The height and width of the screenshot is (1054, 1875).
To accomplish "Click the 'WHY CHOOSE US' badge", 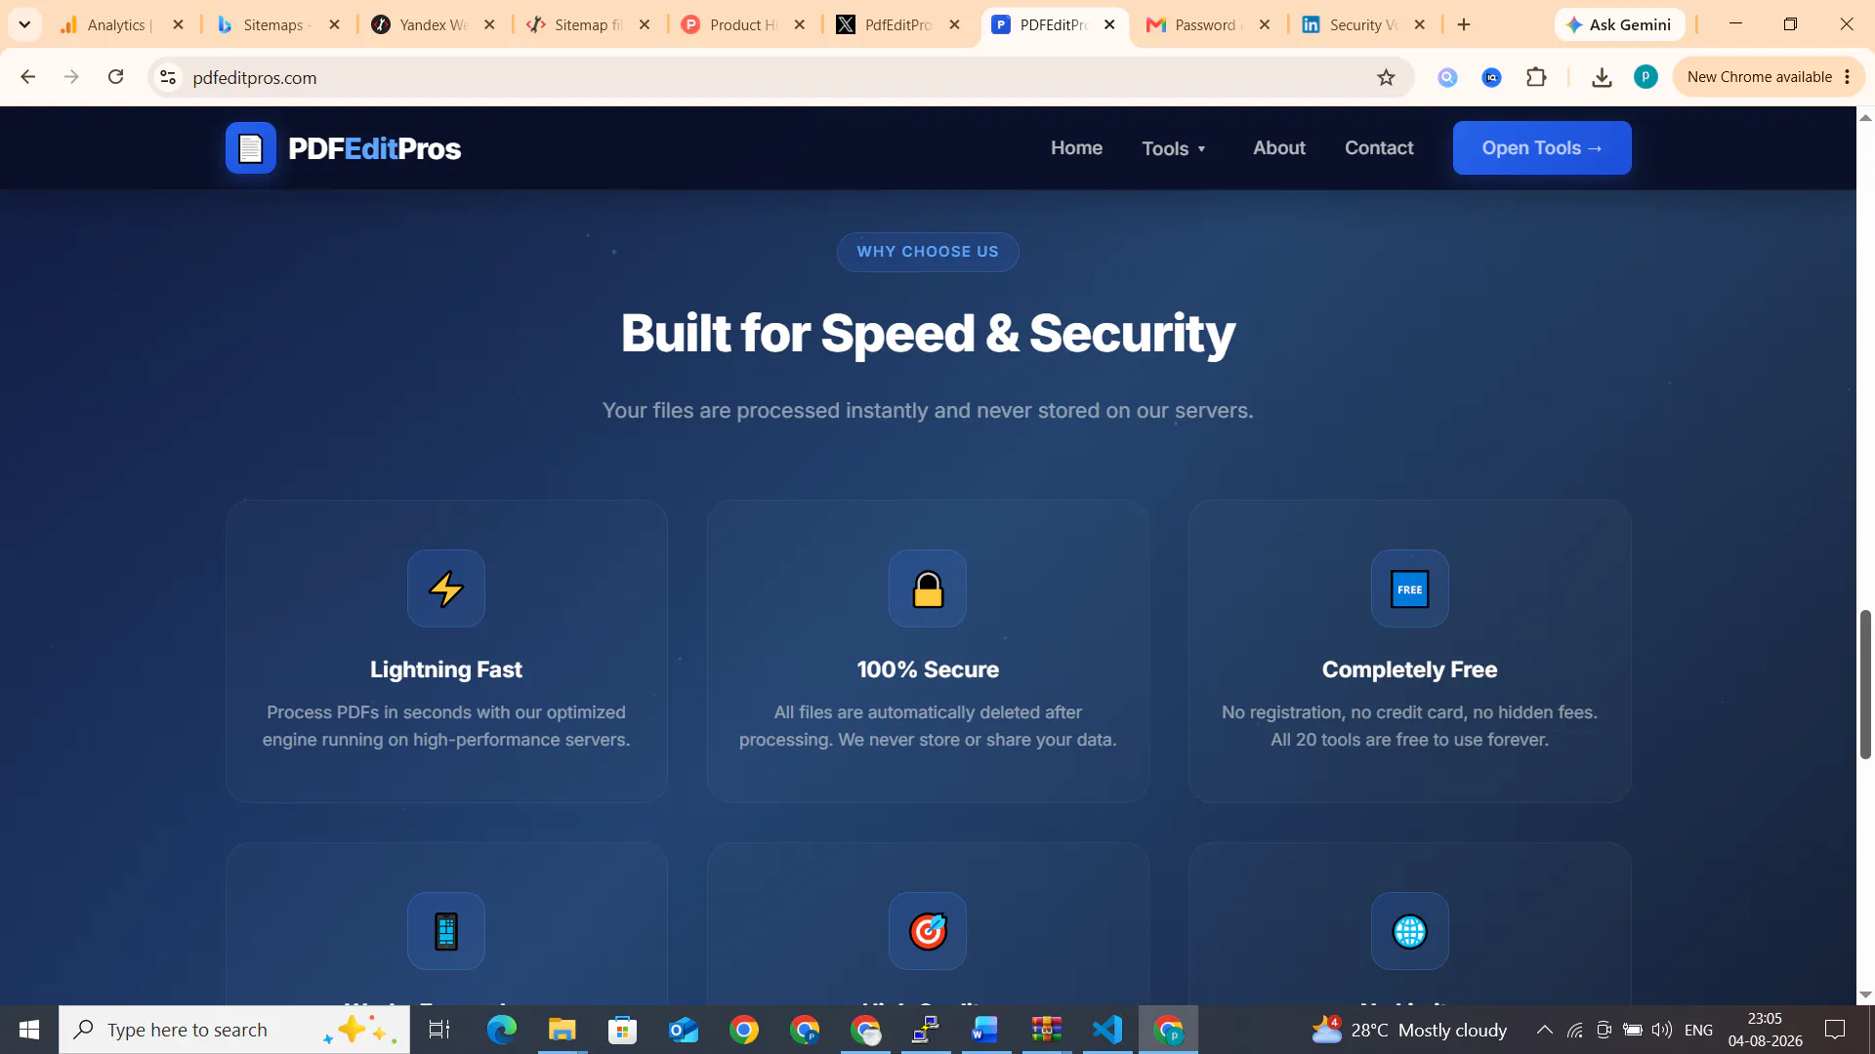I will 928,252.
